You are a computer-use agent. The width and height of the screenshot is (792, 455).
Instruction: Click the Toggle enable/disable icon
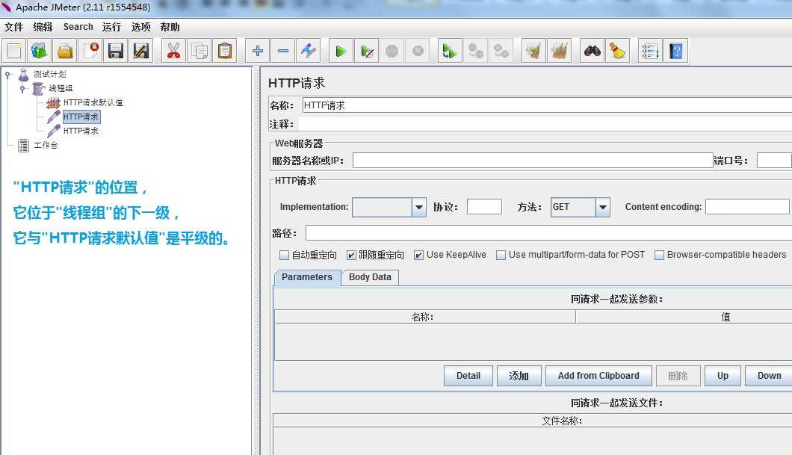pyautogui.click(x=308, y=51)
